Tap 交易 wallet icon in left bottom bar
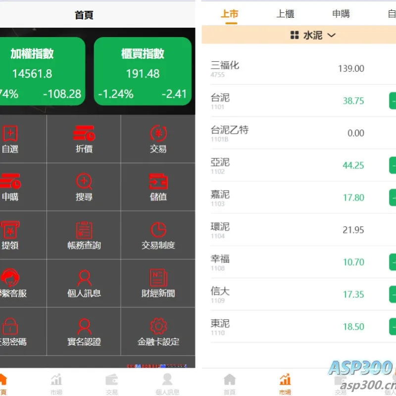 [x=111, y=379]
